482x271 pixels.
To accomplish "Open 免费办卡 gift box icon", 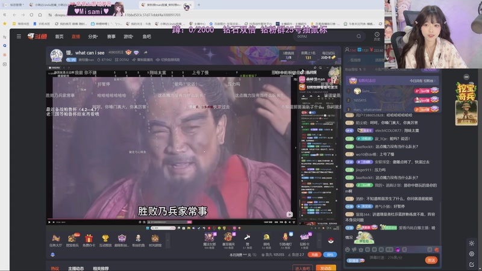I will pos(89,240).
